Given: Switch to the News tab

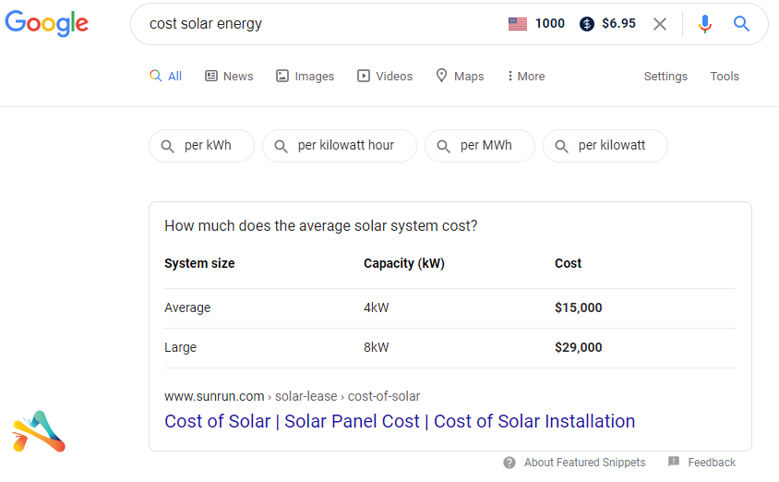Looking at the screenshot, I should [x=229, y=77].
